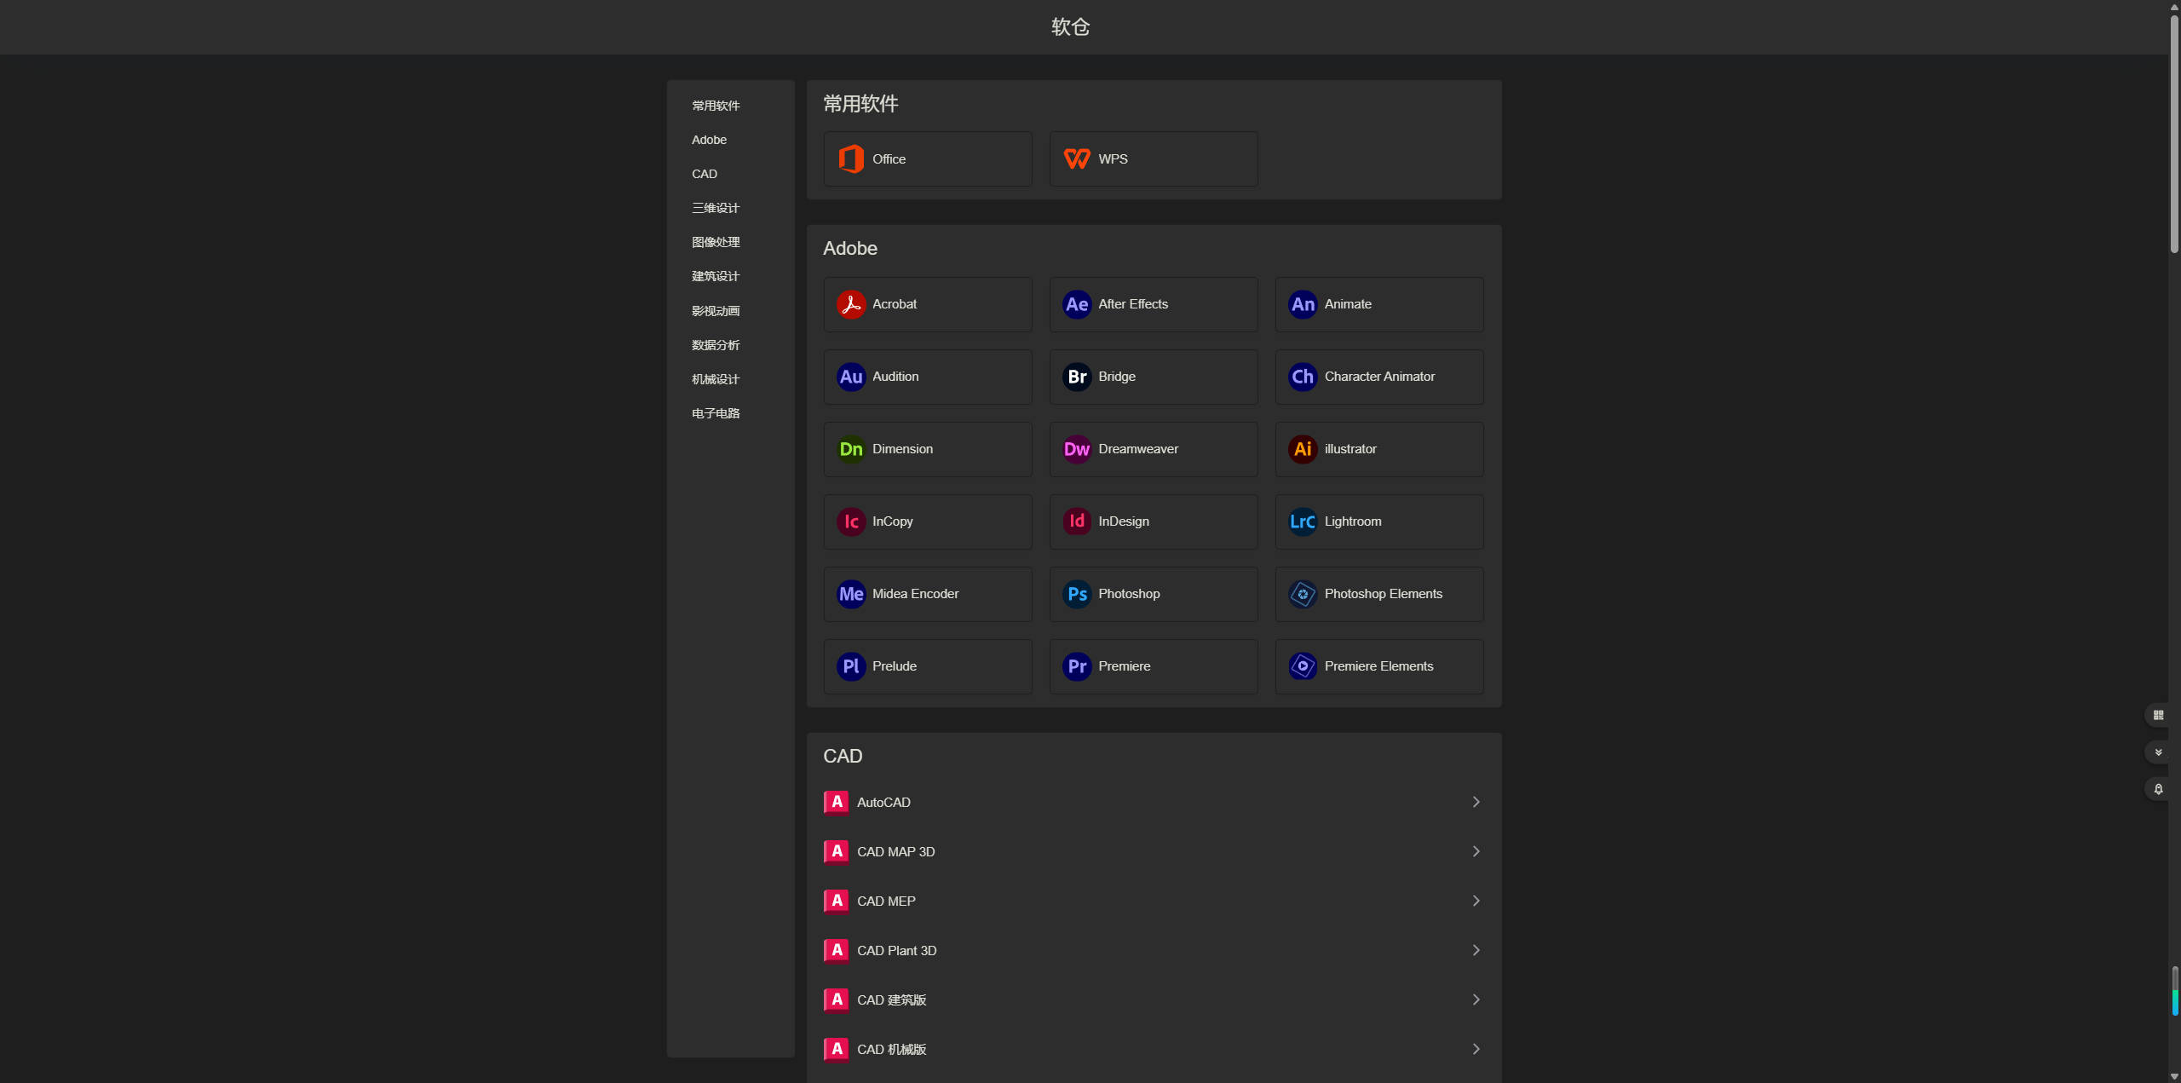Screen dimensions: 2181x1083
Task: Open the Premiere text label
Action: pos(1124,666)
